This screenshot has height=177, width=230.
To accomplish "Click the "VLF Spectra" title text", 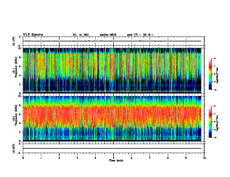I will 33,35.
